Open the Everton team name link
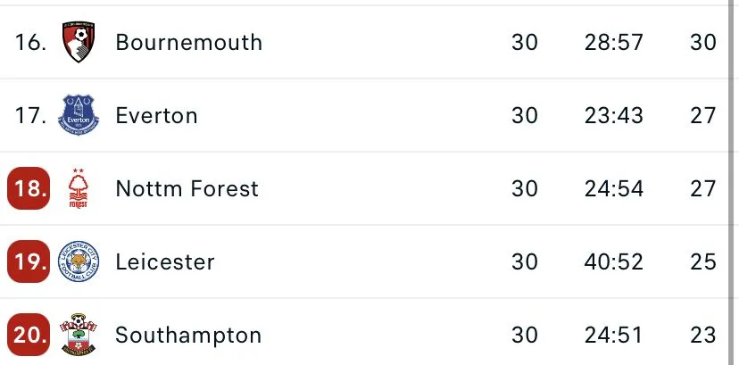The height and width of the screenshot is (365, 739). (156, 115)
